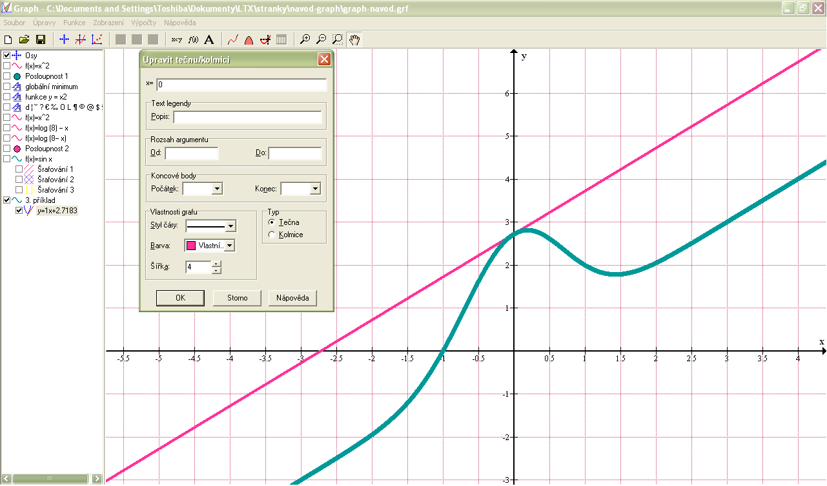Select the Kolmice radio button
This screenshot has width=827, height=486.
click(271, 235)
